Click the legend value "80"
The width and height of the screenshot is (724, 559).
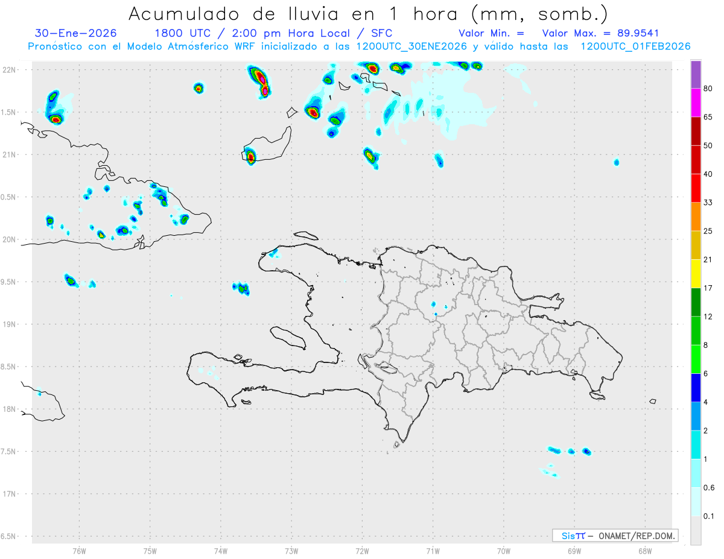pyautogui.click(x=708, y=89)
